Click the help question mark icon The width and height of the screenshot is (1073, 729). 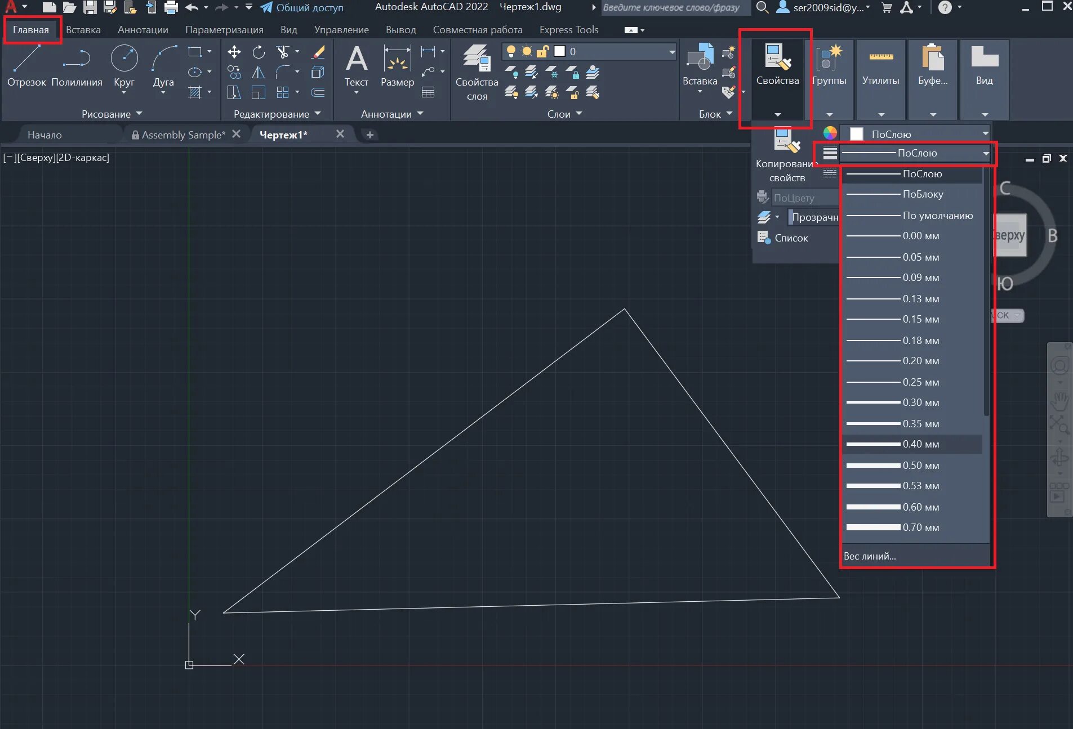[945, 7]
